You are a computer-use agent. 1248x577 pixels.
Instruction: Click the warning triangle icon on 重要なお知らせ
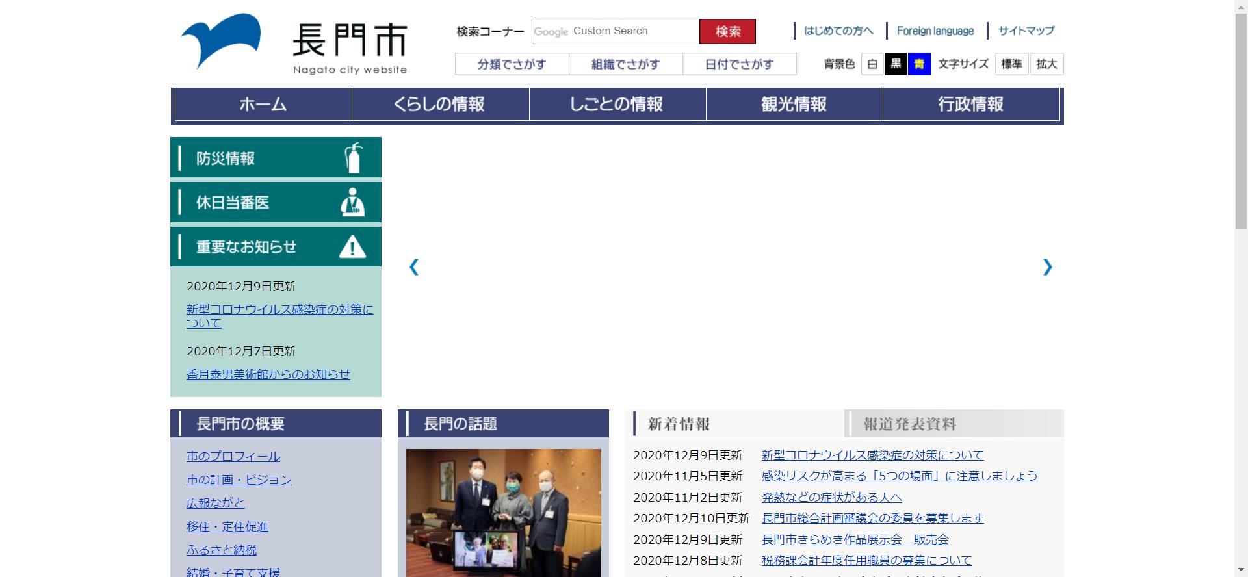coord(352,247)
